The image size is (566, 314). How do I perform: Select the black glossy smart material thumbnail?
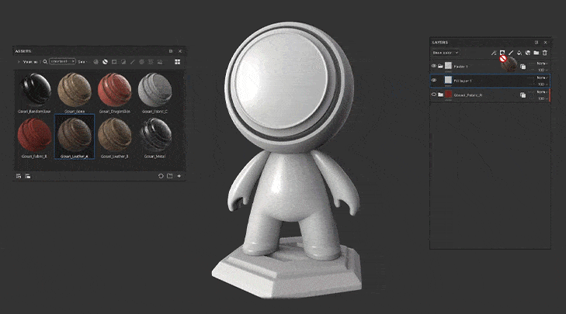tap(35, 89)
